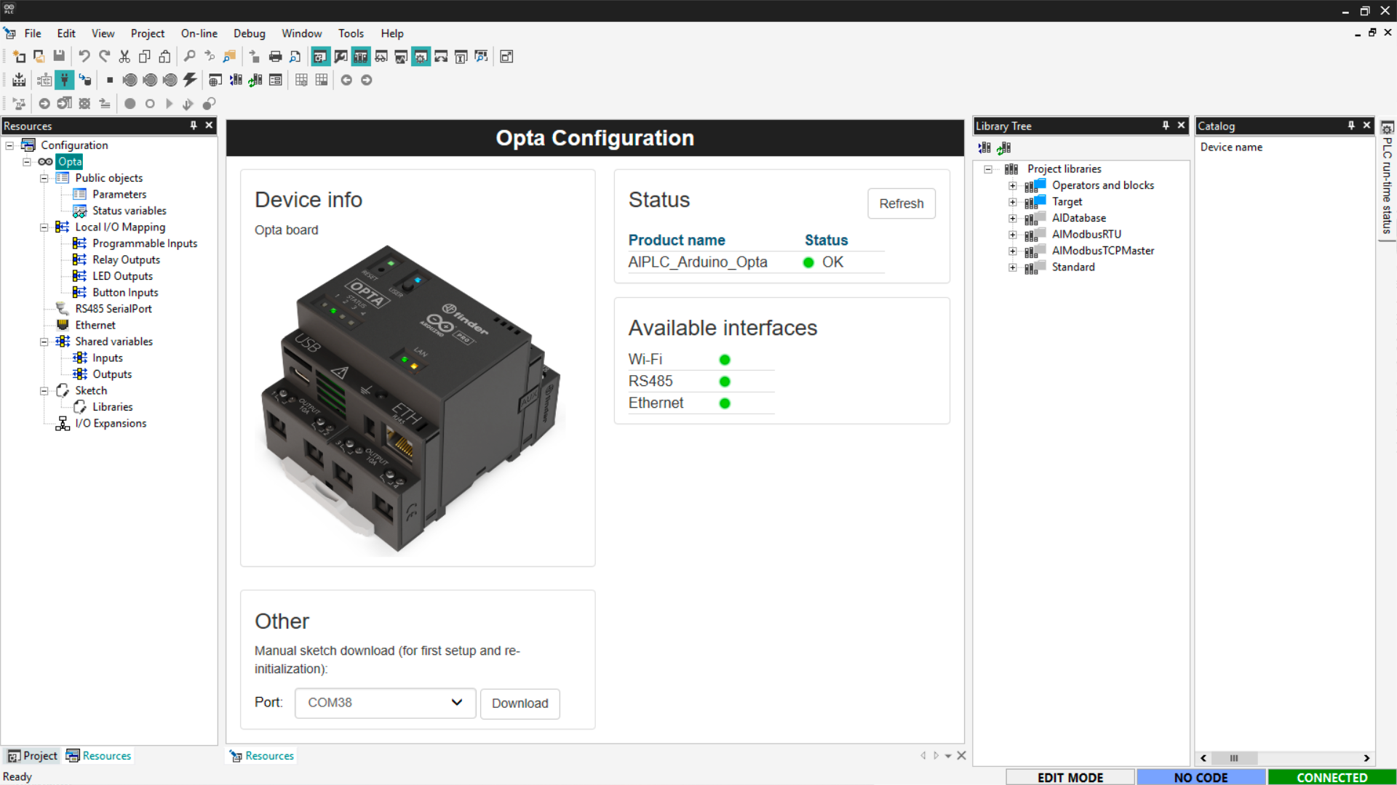The width and height of the screenshot is (1397, 785).
Task: Switch to the Project tab
Action: (x=33, y=756)
